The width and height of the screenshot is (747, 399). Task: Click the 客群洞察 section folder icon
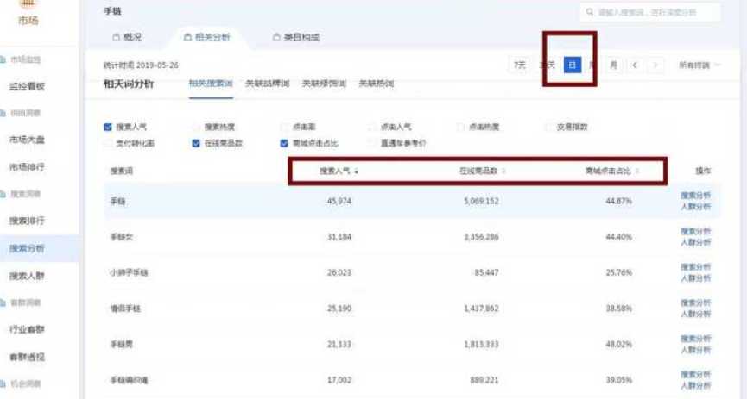coord(3,302)
